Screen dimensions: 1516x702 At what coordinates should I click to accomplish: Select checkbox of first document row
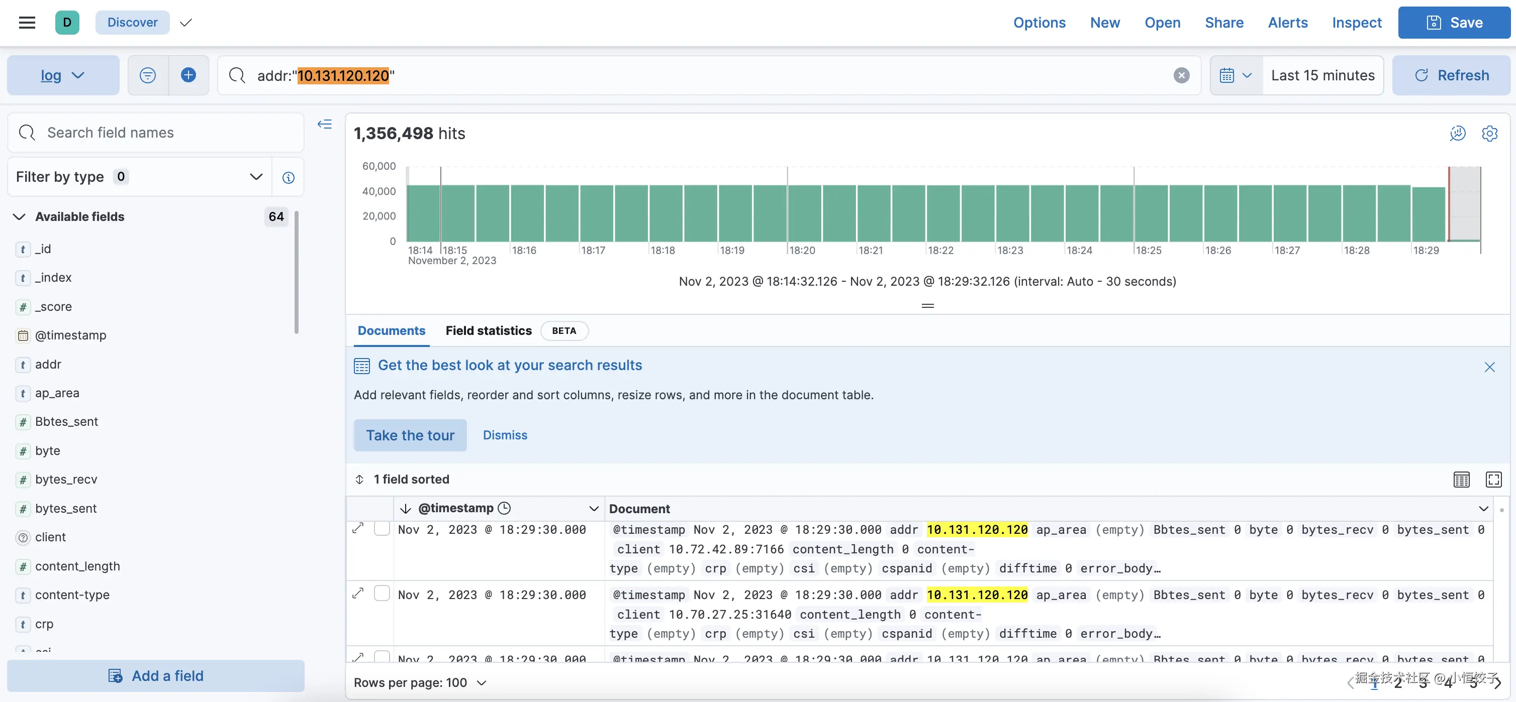pos(382,529)
